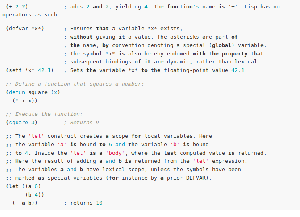300x217 pixels.
Task: Click the blue 'defun' keyword
Action: tap(17, 92)
